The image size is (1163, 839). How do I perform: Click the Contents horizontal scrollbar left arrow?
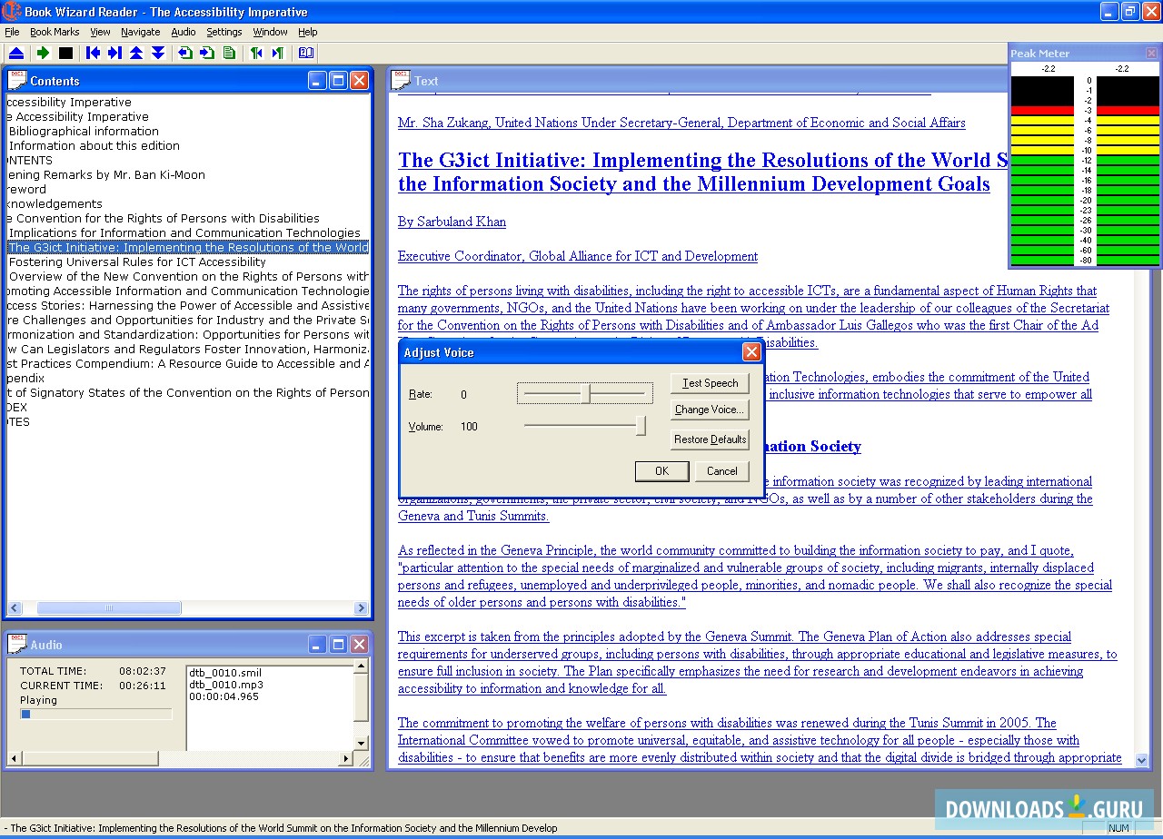pos(15,608)
